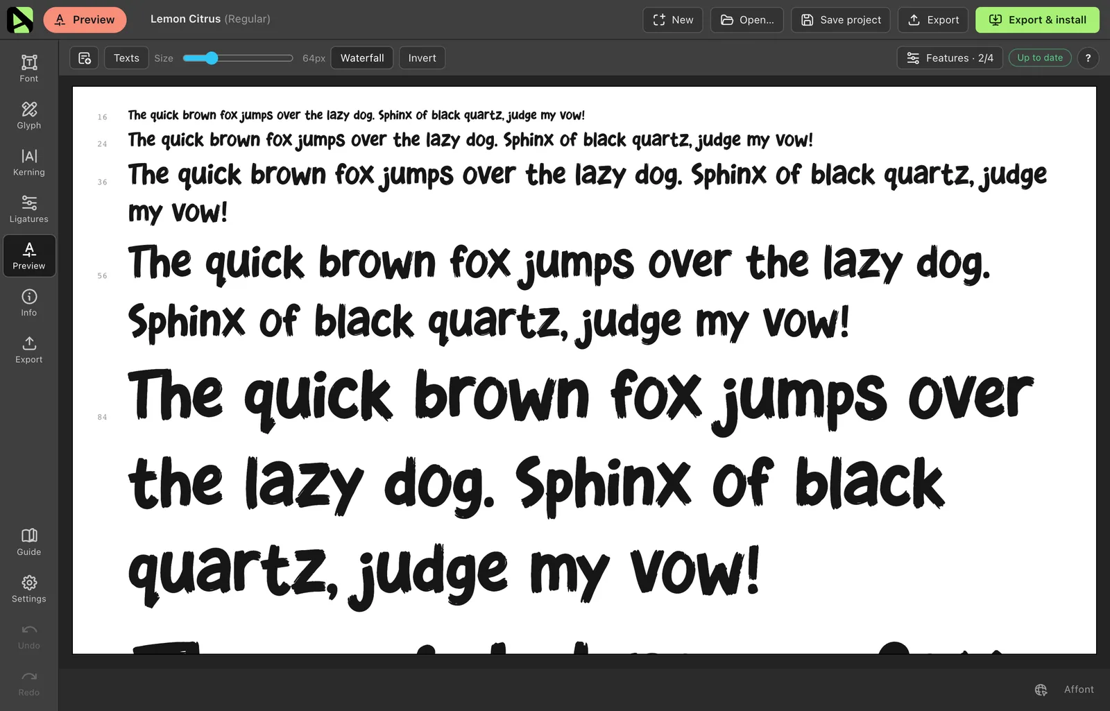Click the Up to date status badge

(1040, 58)
